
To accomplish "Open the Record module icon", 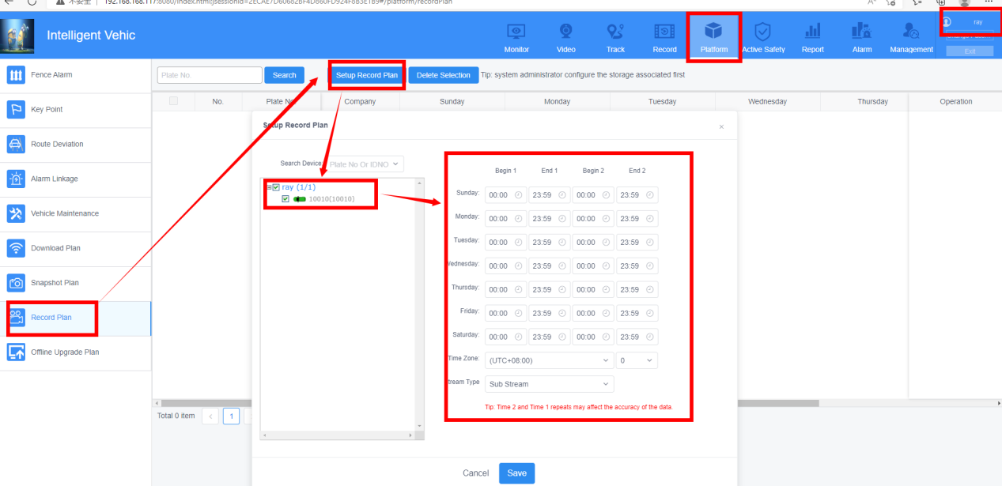I will [x=664, y=32].
